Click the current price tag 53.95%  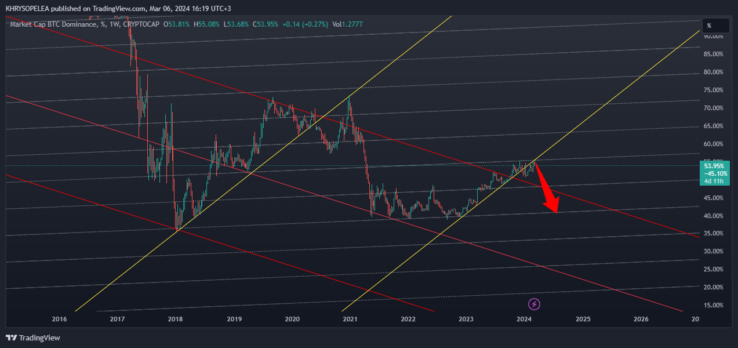714,165
